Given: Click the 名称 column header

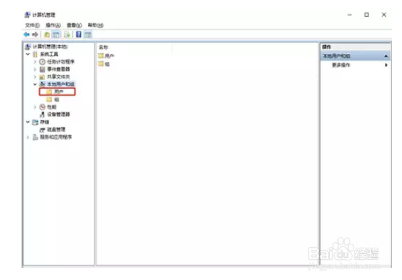Looking at the screenshot, I should (103, 47).
